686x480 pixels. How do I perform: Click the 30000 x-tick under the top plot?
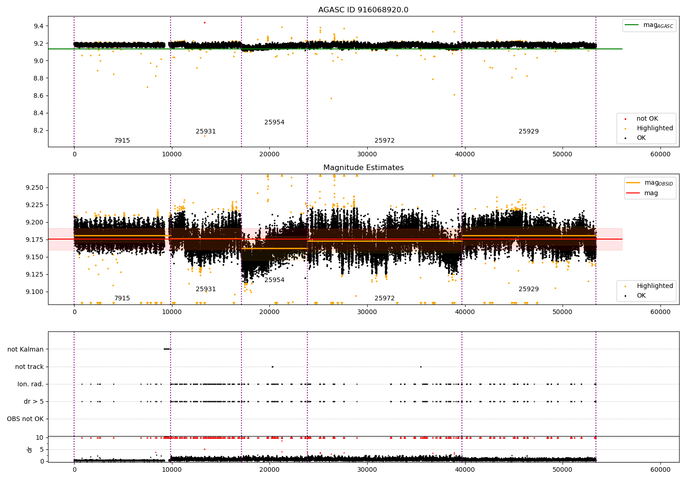coord(367,155)
